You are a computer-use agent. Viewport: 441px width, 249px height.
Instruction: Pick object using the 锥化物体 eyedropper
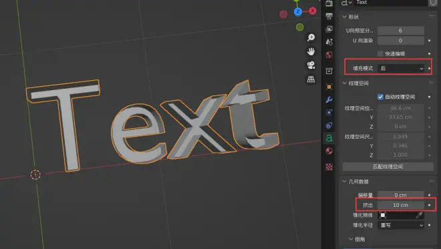coord(419,215)
